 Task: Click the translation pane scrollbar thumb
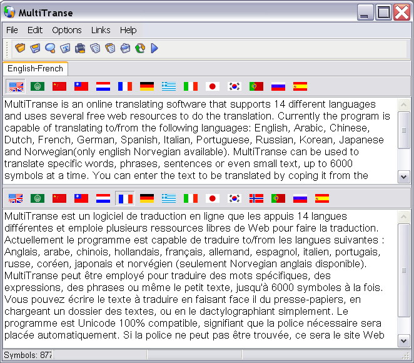click(x=404, y=270)
